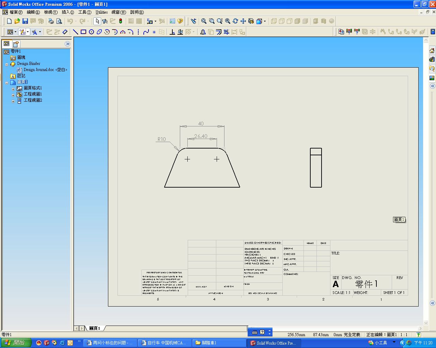Select the Pan four-arrow tool
Image resolution: width=436 pixels, height=348 pixels.
point(243,21)
